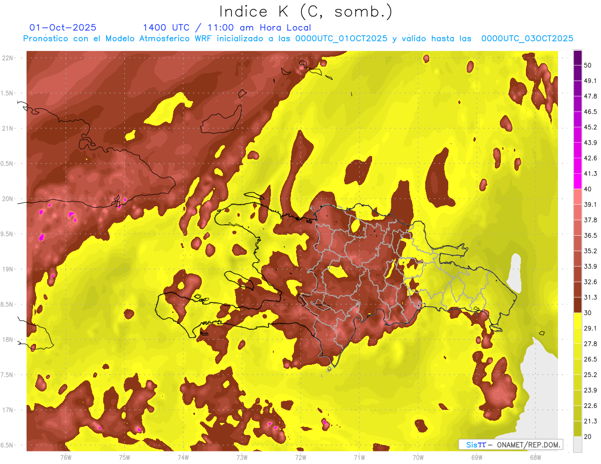Click the 1400 UTC / 11:00 am time label
The height and width of the screenshot is (464, 601).
227,28
